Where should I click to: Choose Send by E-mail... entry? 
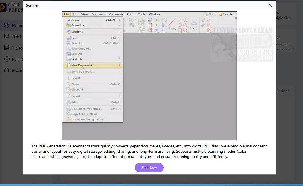tap(93, 72)
